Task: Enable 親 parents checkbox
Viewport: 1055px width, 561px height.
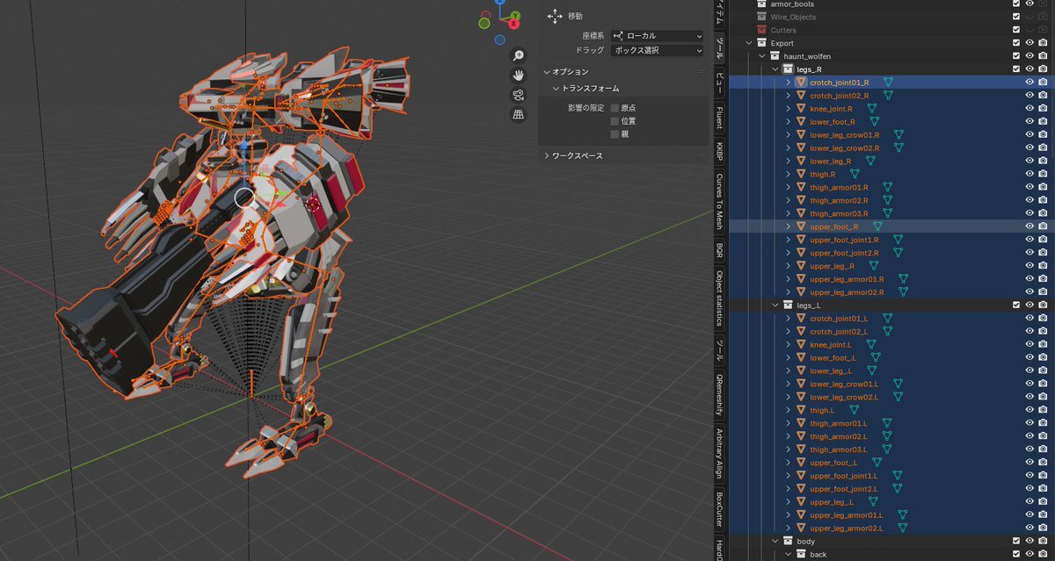Action: (x=615, y=133)
